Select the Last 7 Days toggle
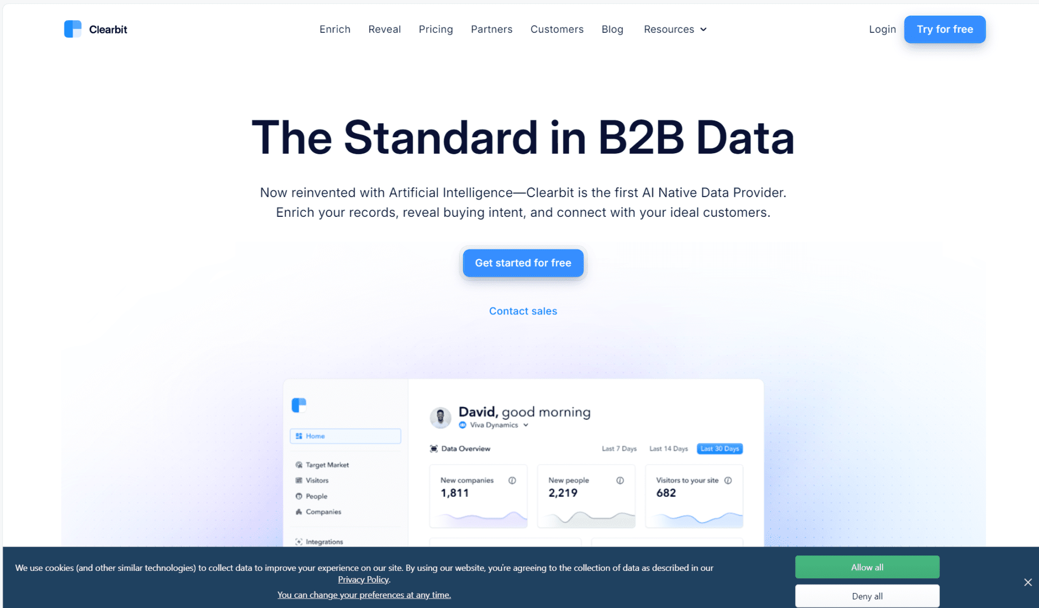1039x608 pixels. (x=619, y=449)
